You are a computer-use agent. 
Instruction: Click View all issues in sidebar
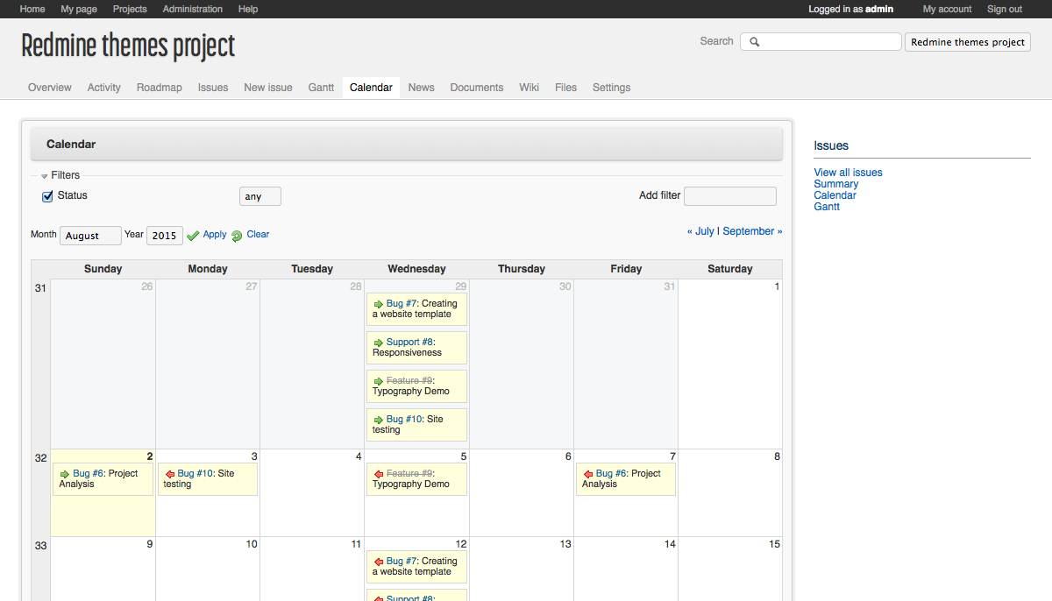coord(848,173)
